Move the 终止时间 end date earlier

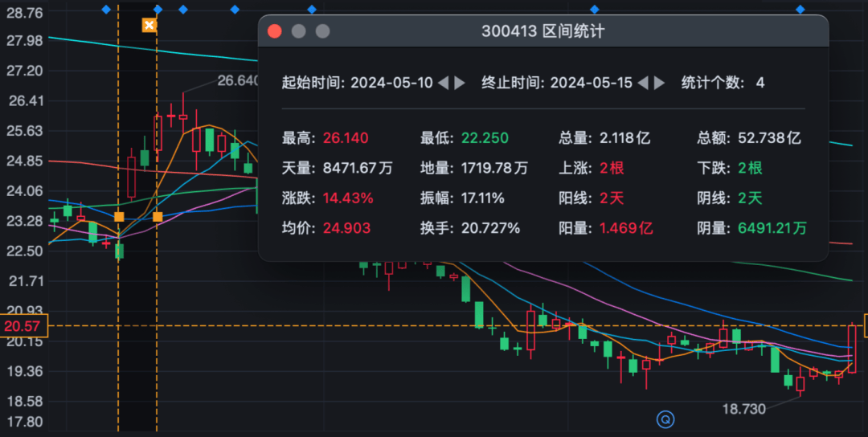tap(642, 83)
